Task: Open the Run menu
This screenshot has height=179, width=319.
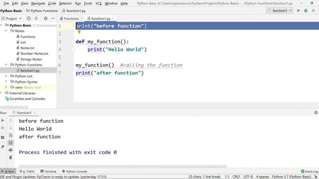Action: coord(78,3)
